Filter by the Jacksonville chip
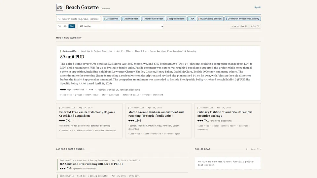 tap(111, 19)
